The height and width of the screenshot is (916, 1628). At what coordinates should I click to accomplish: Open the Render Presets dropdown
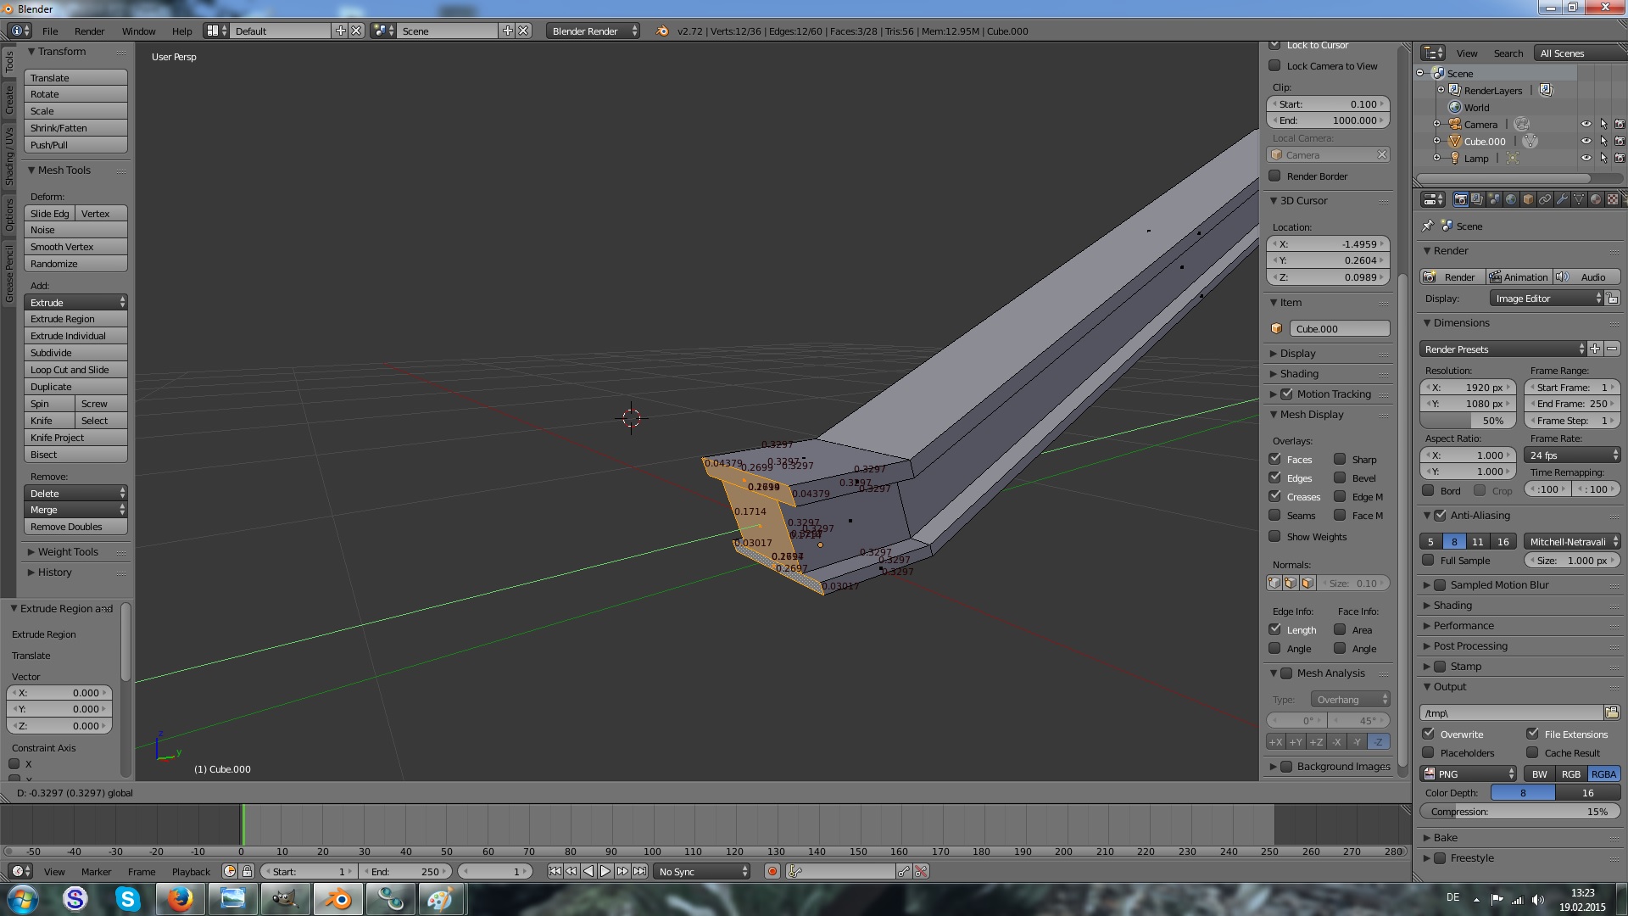[x=1503, y=349]
